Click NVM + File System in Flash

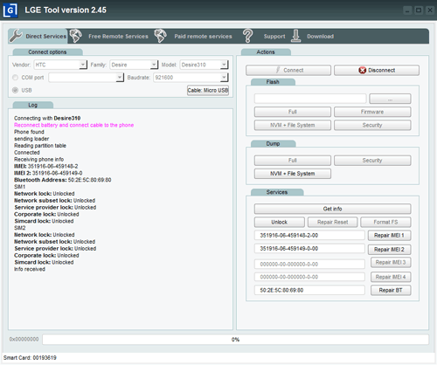coord(293,125)
